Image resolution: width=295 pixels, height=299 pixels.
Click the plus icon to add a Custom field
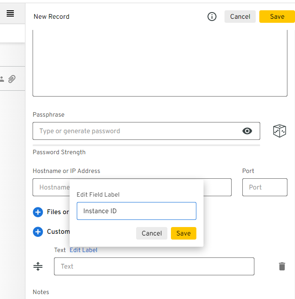tap(38, 232)
